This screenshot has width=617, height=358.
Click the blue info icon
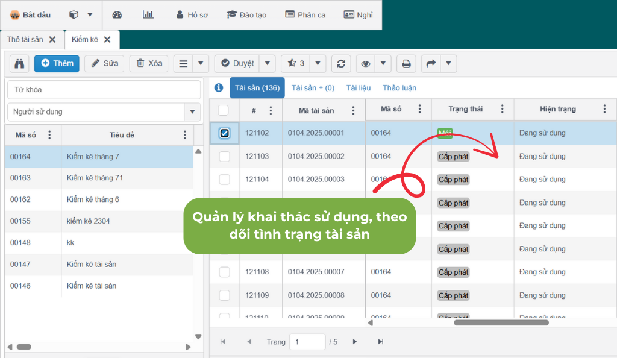pyautogui.click(x=219, y=88)
